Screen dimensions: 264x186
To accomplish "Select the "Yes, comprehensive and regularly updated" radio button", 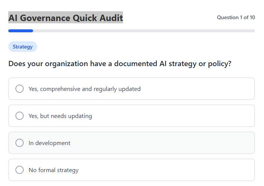I will pyautogui.click(x=20, y=89).
